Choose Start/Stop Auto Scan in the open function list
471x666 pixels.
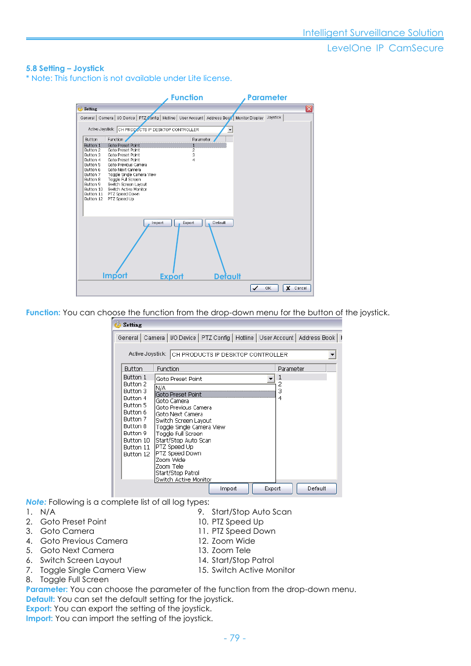point(215,441)
